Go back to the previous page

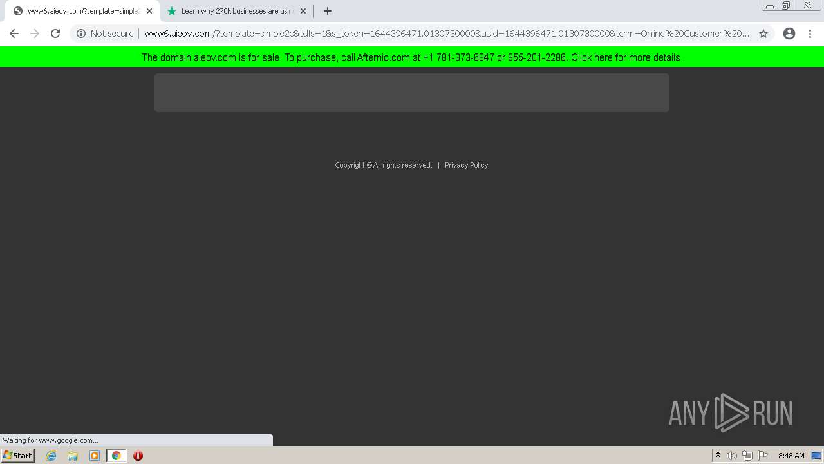pos(14,34)
